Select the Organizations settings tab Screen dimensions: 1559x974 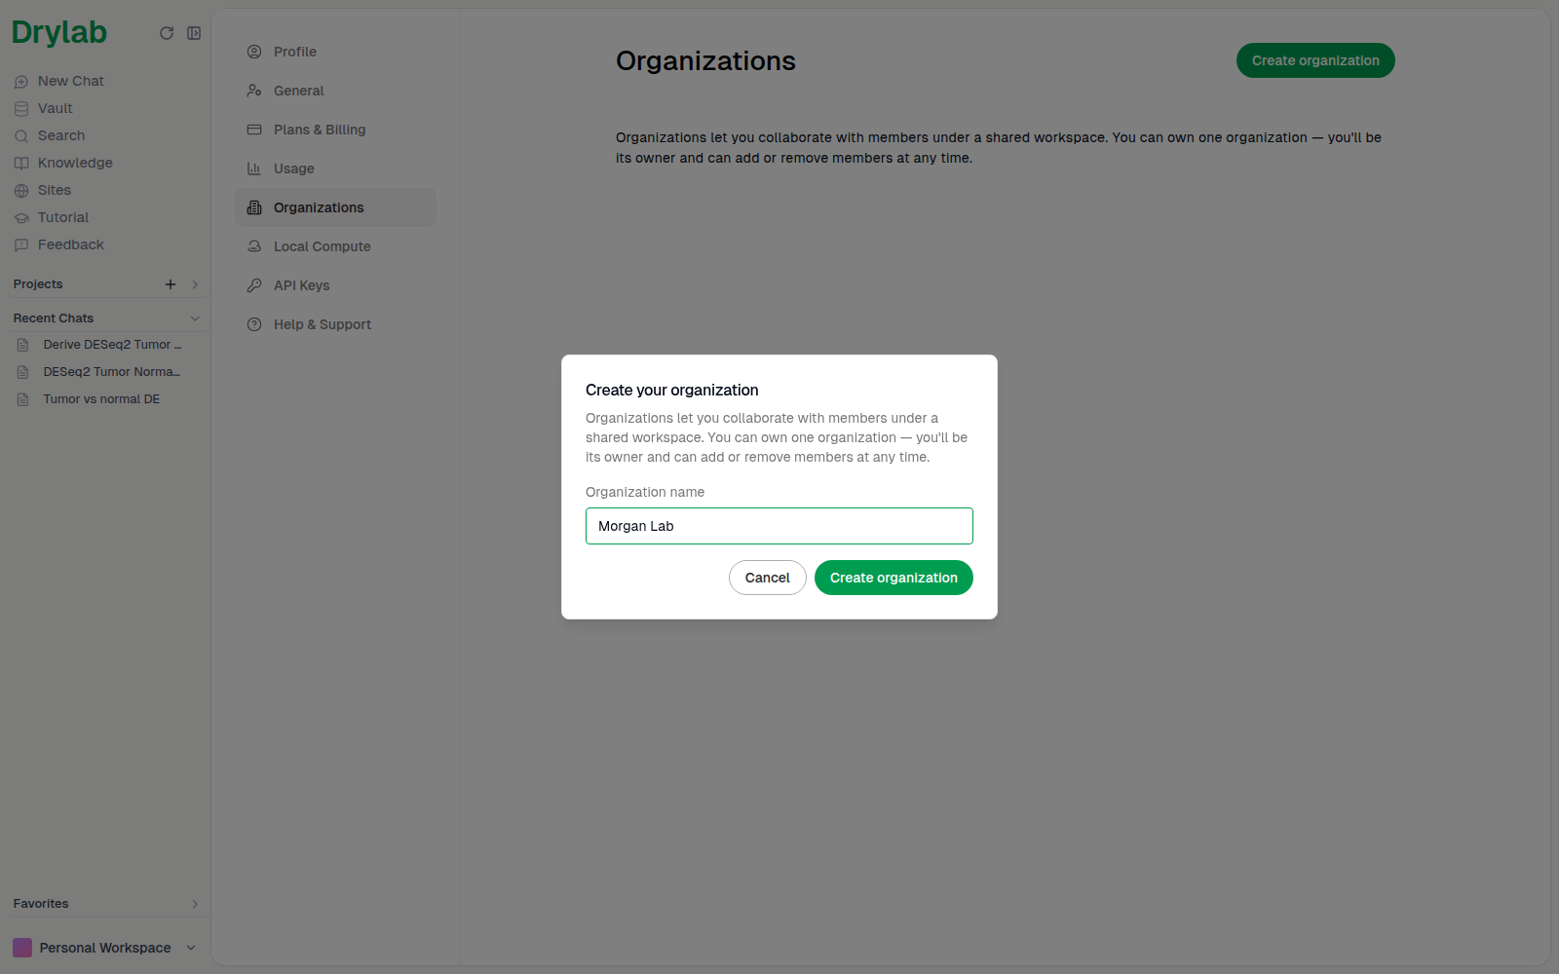coord(335,207)
